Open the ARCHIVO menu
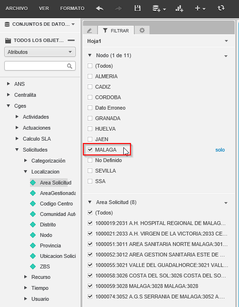The height and width of the screenshot is (307, 239). 17,9
